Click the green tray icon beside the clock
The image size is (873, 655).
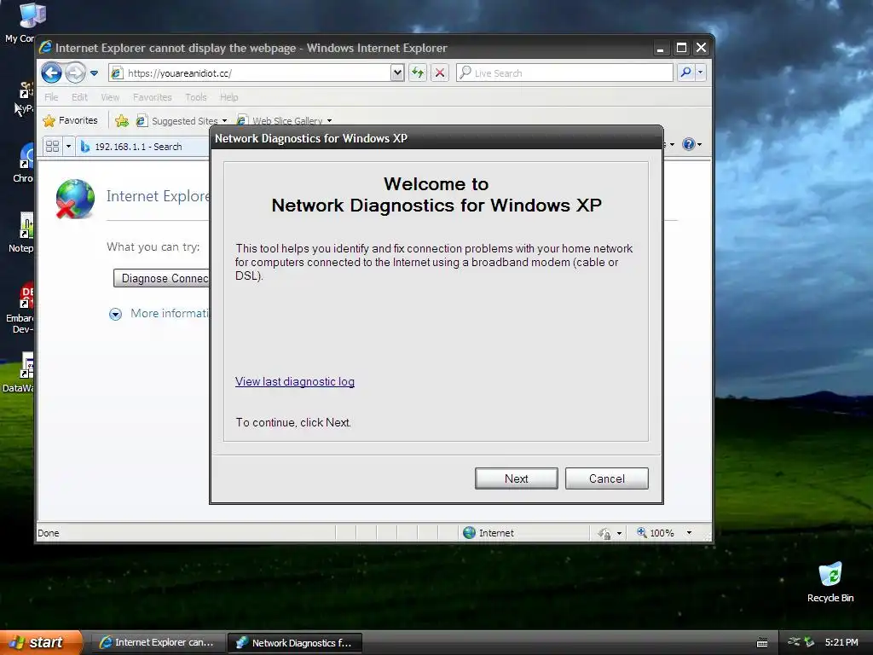[810, 642]
